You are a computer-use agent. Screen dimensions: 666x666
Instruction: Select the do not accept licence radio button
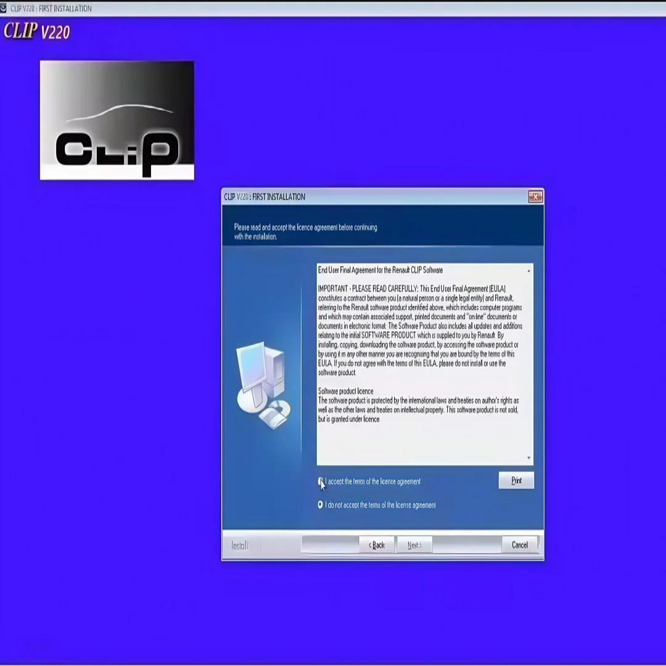pyautogui.click(x=320, y=504)
